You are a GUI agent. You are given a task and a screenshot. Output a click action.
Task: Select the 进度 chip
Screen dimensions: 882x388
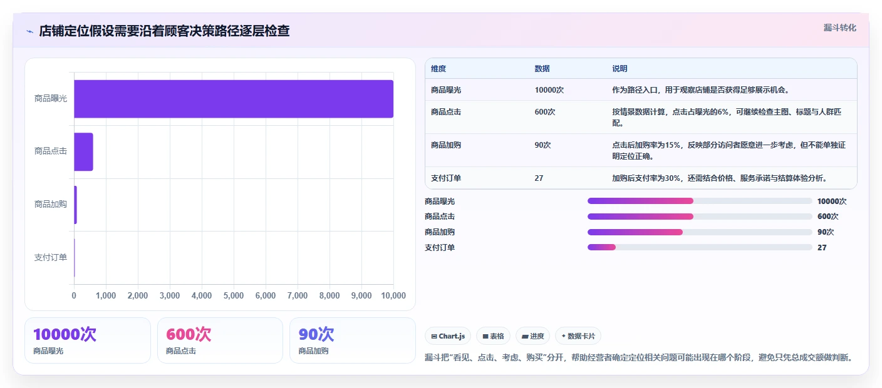pos(532,336)
